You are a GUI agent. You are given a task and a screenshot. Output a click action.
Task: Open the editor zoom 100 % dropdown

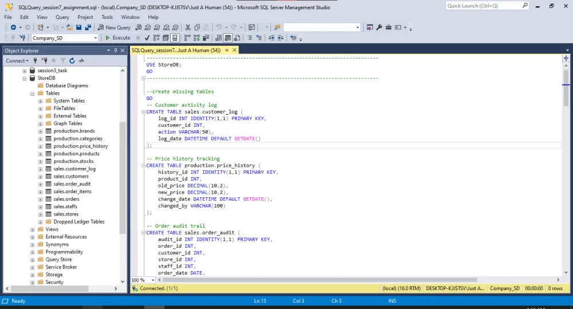click(153, 280)
